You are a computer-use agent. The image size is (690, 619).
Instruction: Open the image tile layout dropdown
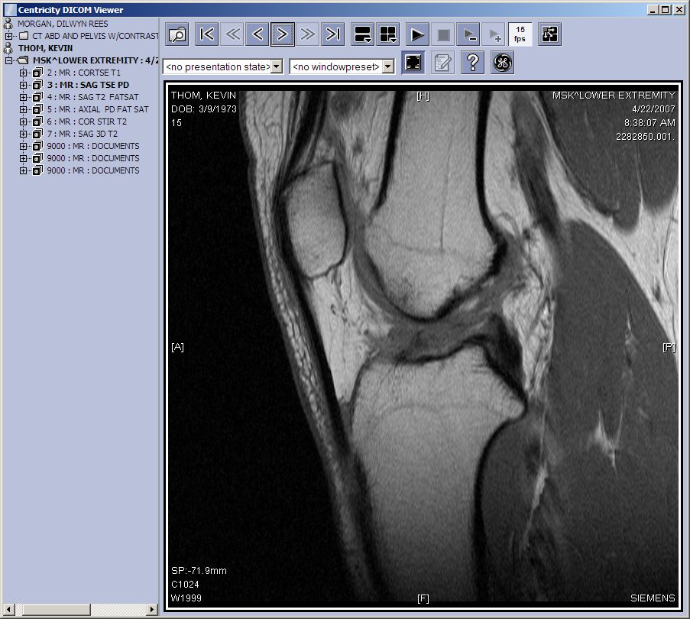pyautogui.click(x=388, y=34)
